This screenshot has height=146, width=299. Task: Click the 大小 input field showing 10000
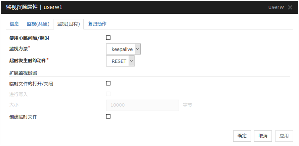point(142,105)
